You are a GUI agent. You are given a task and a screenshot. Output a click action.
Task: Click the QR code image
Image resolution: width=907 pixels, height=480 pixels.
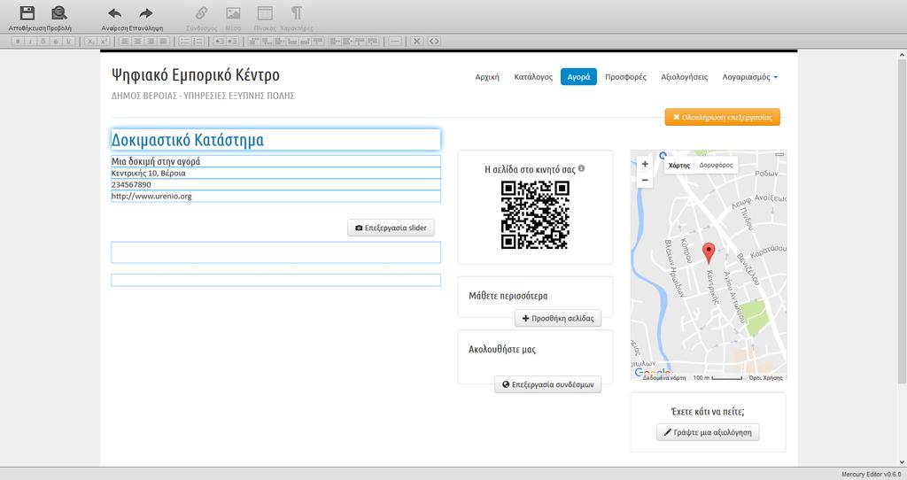pos(535,214)
